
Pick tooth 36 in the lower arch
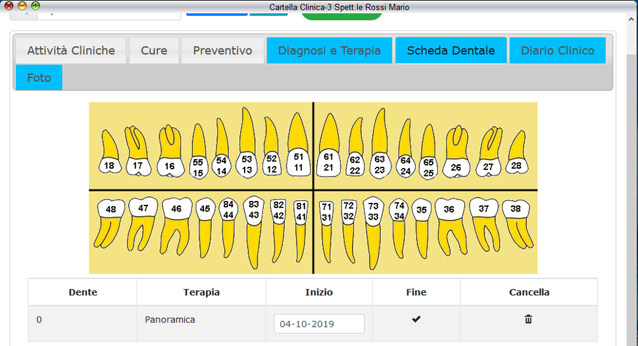click(x=449, y=209)
